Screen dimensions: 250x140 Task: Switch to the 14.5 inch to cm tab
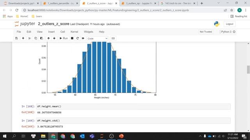[x=178, y=3]
